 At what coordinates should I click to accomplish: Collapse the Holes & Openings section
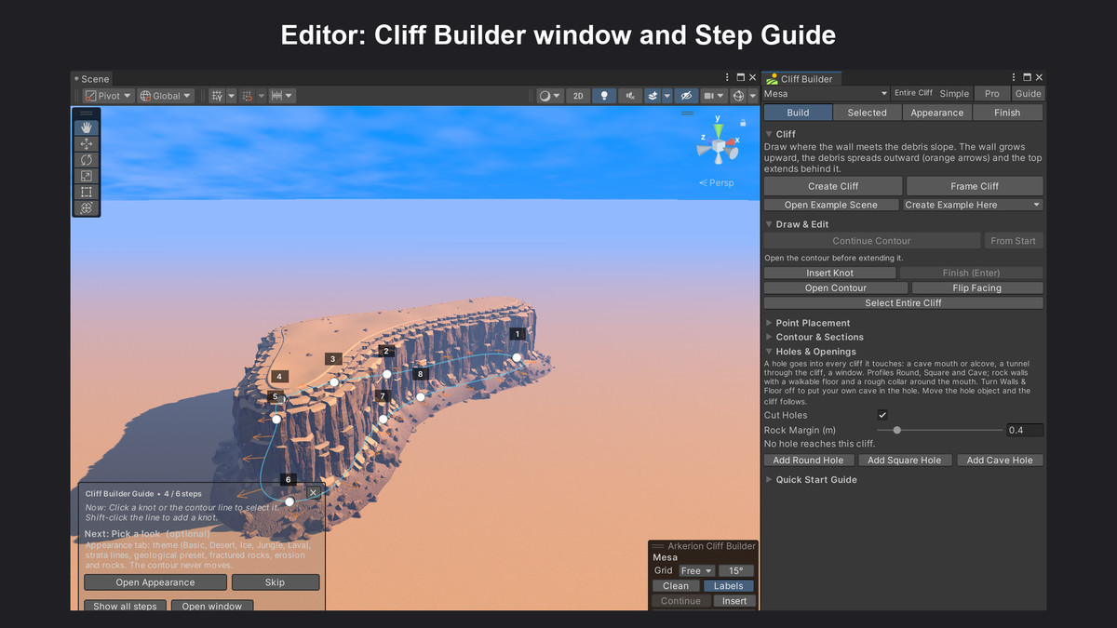(x=770, y=352)
